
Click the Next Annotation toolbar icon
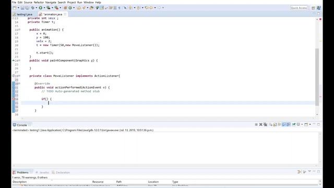point(130,8)
